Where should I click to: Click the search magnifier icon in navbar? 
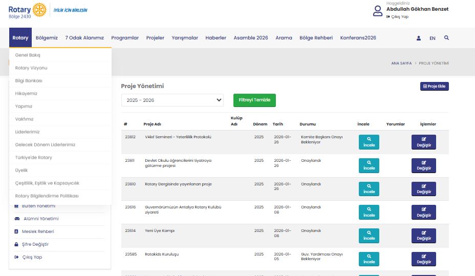coord(446,38)
